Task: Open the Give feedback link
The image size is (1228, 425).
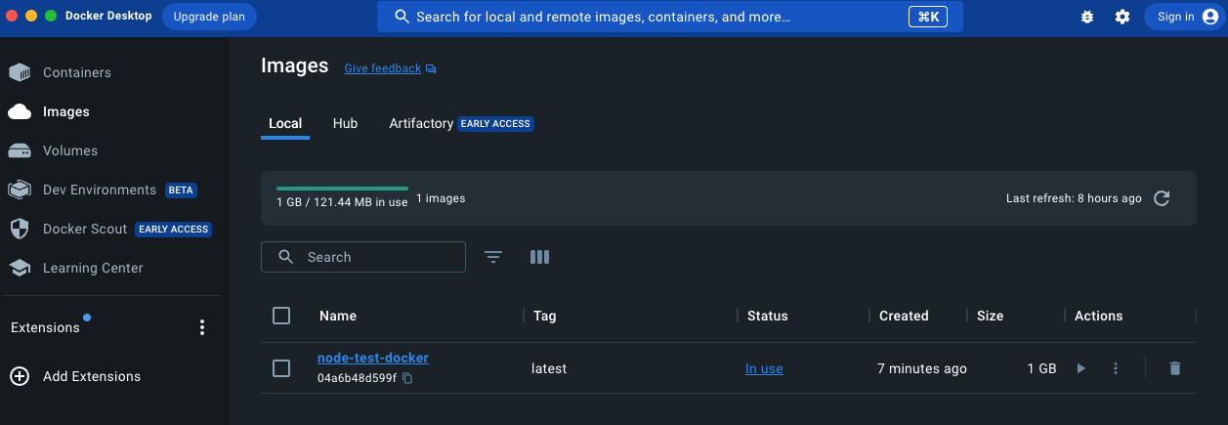Action: [x=383, y=68]
